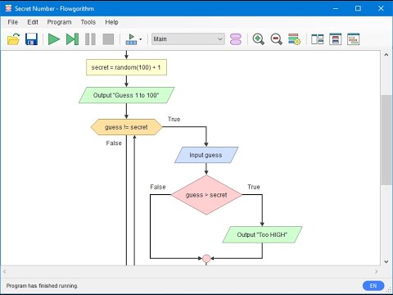Stop the program with the stop square
393x295 pixels.
coord(108,39)
